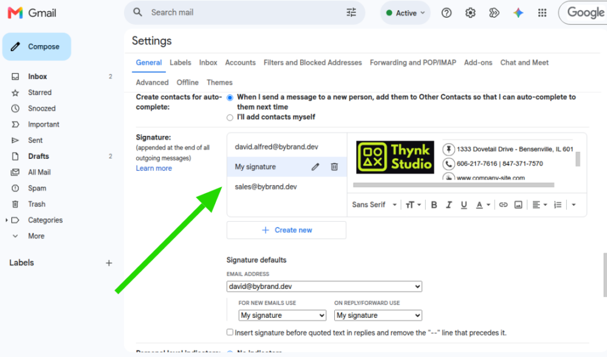Delete My signature with trash icon
The height and width of the screenshot is (357, 607).
pos(334,167)
